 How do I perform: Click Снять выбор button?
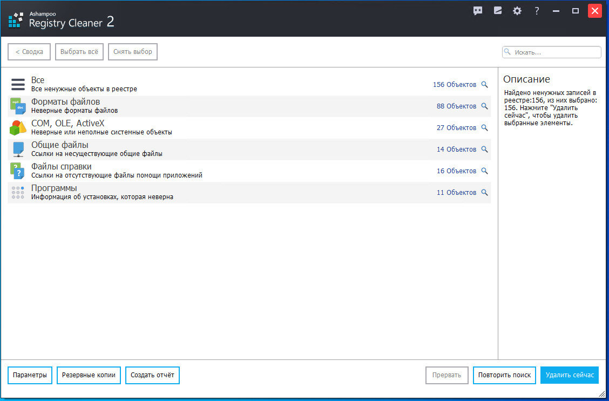point(133,52)
